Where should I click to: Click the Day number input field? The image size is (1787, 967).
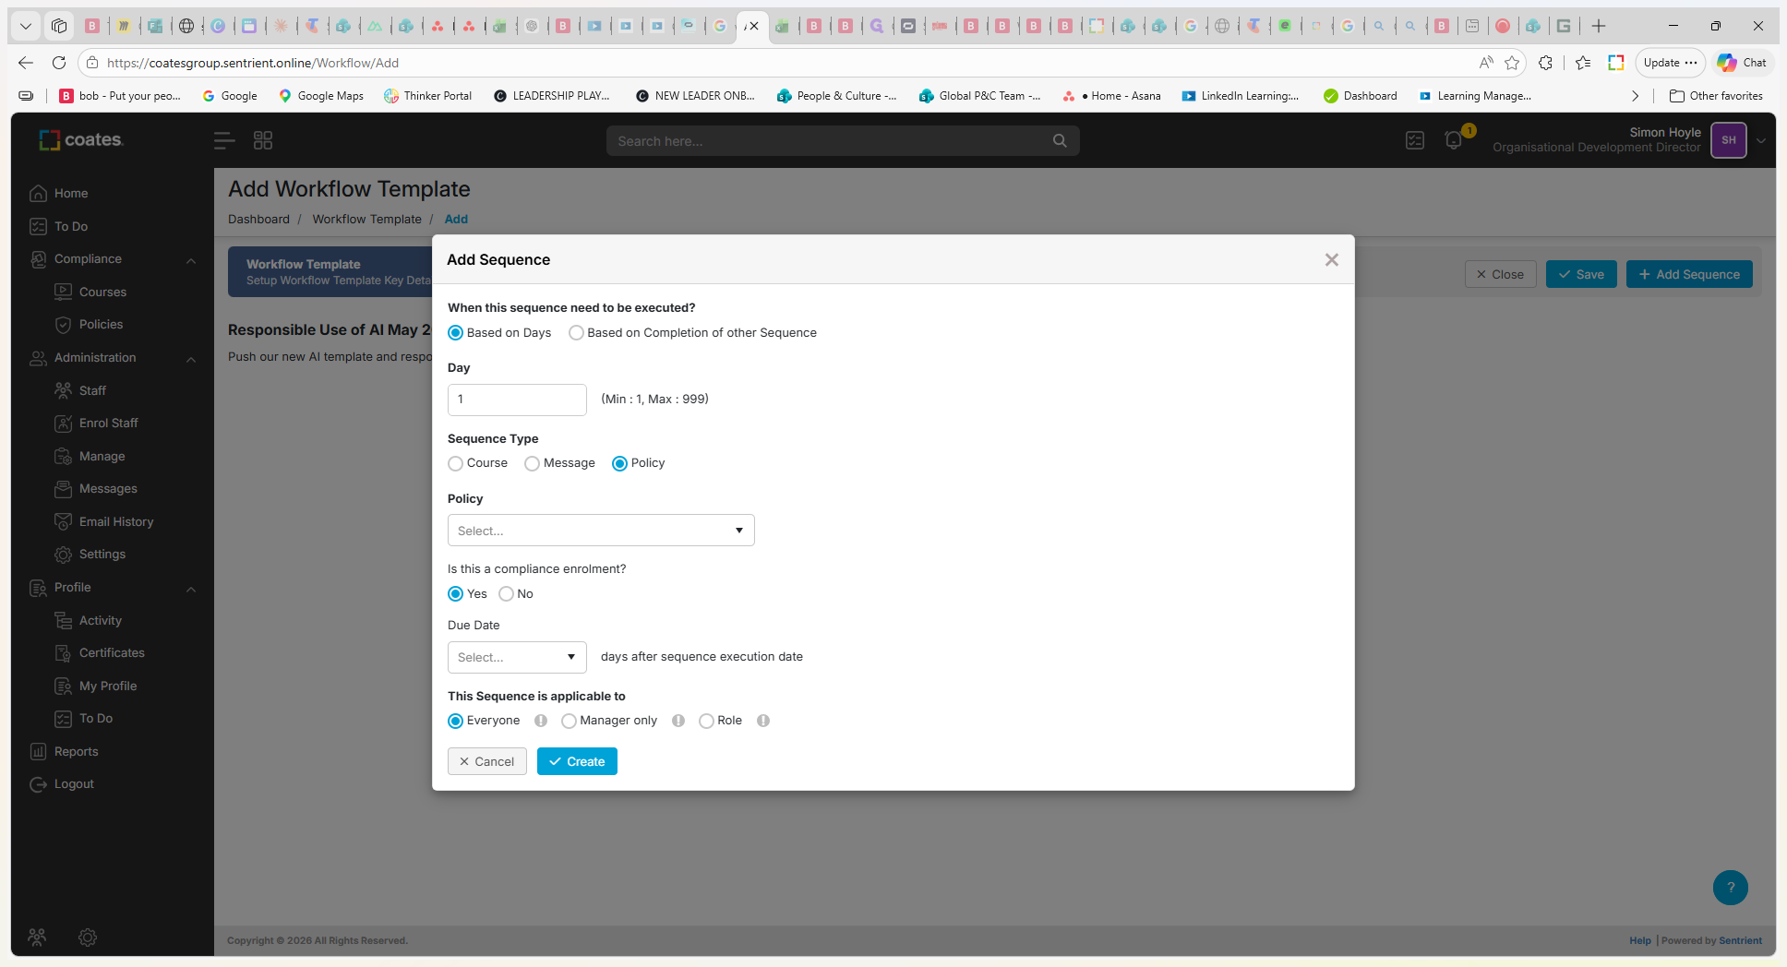click(x=517, y=400)
